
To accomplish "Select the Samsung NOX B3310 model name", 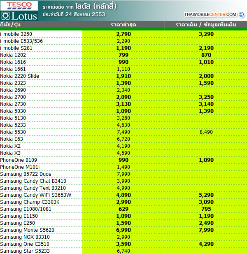I will click(25, 237).
